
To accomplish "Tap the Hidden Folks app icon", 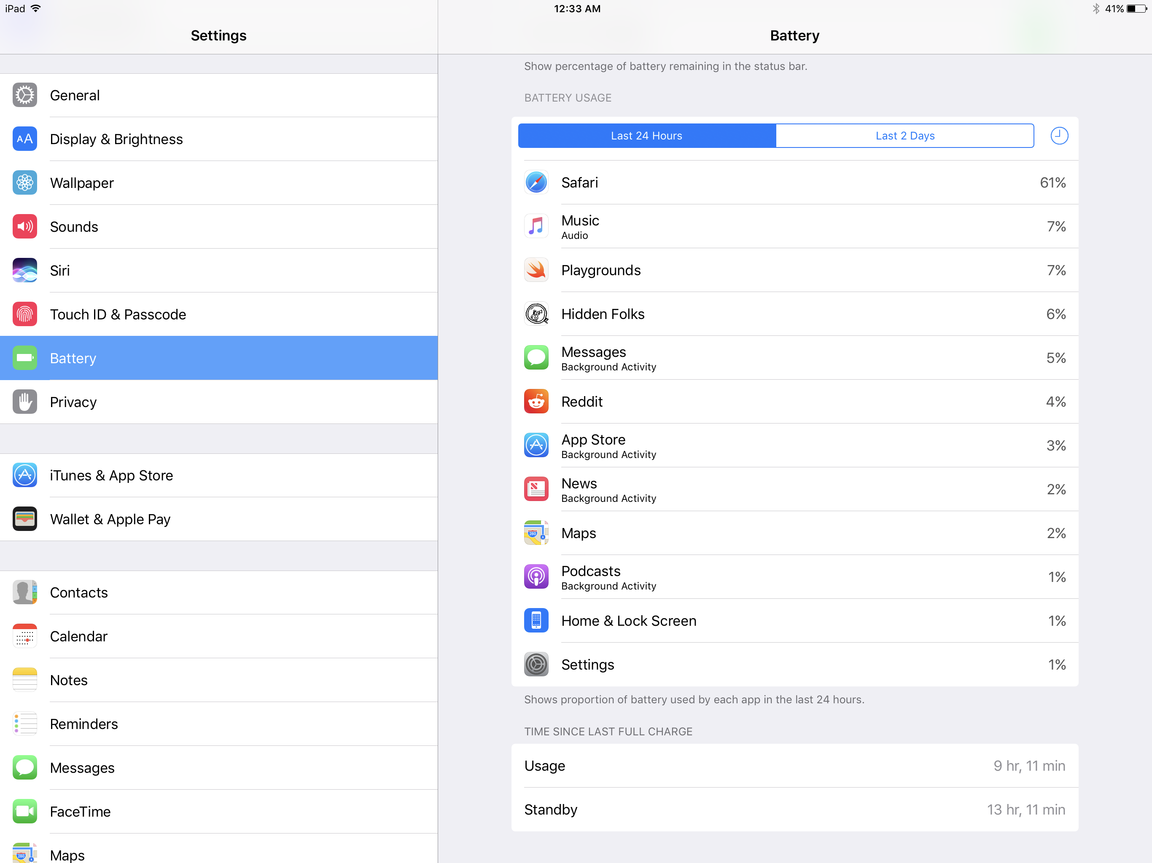I will 536,314.
